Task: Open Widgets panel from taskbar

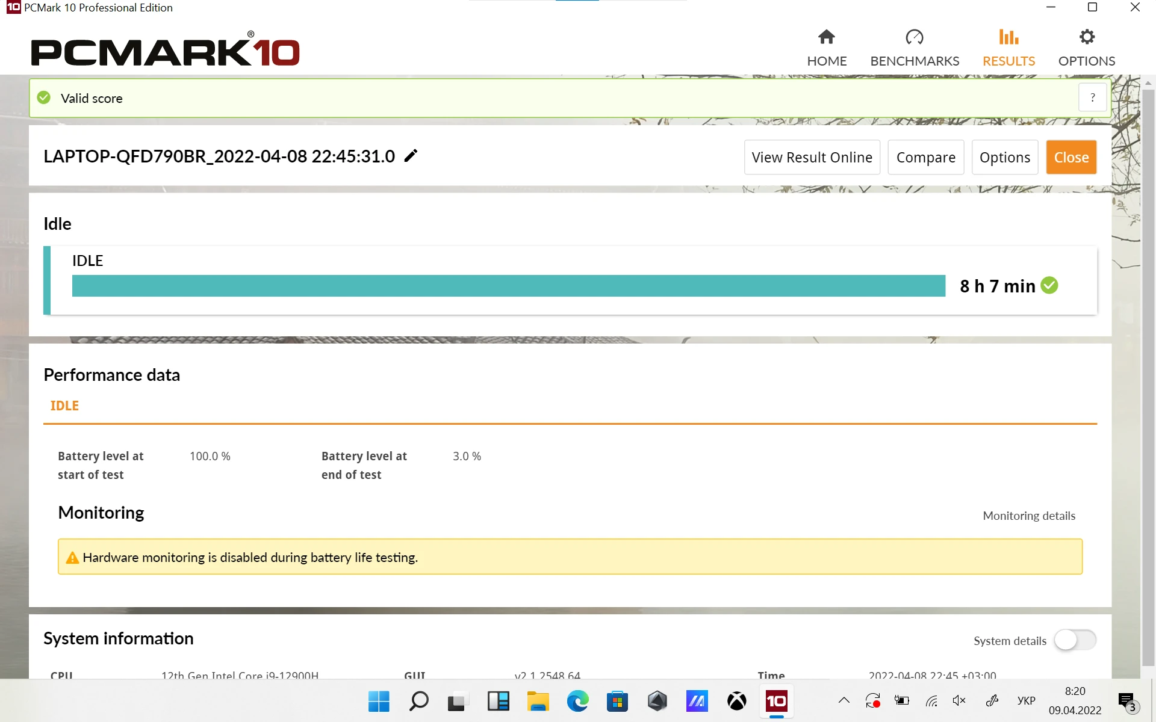Action: click(x=498, y=701)
